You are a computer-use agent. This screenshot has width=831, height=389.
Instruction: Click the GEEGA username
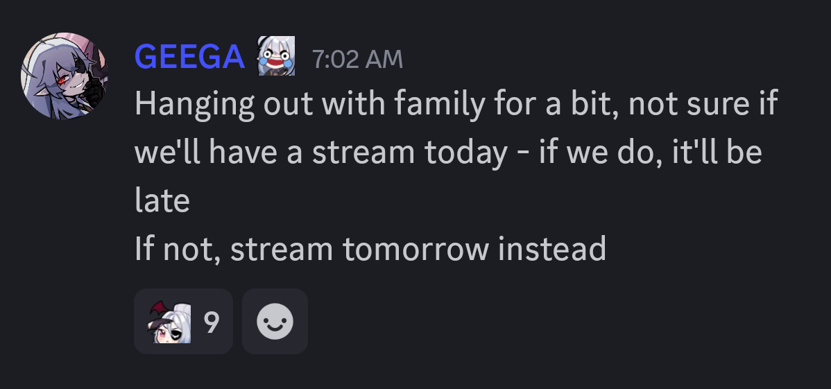click(189, 57)
